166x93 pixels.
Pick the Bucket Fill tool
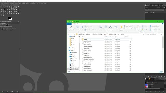click(14, 11)
